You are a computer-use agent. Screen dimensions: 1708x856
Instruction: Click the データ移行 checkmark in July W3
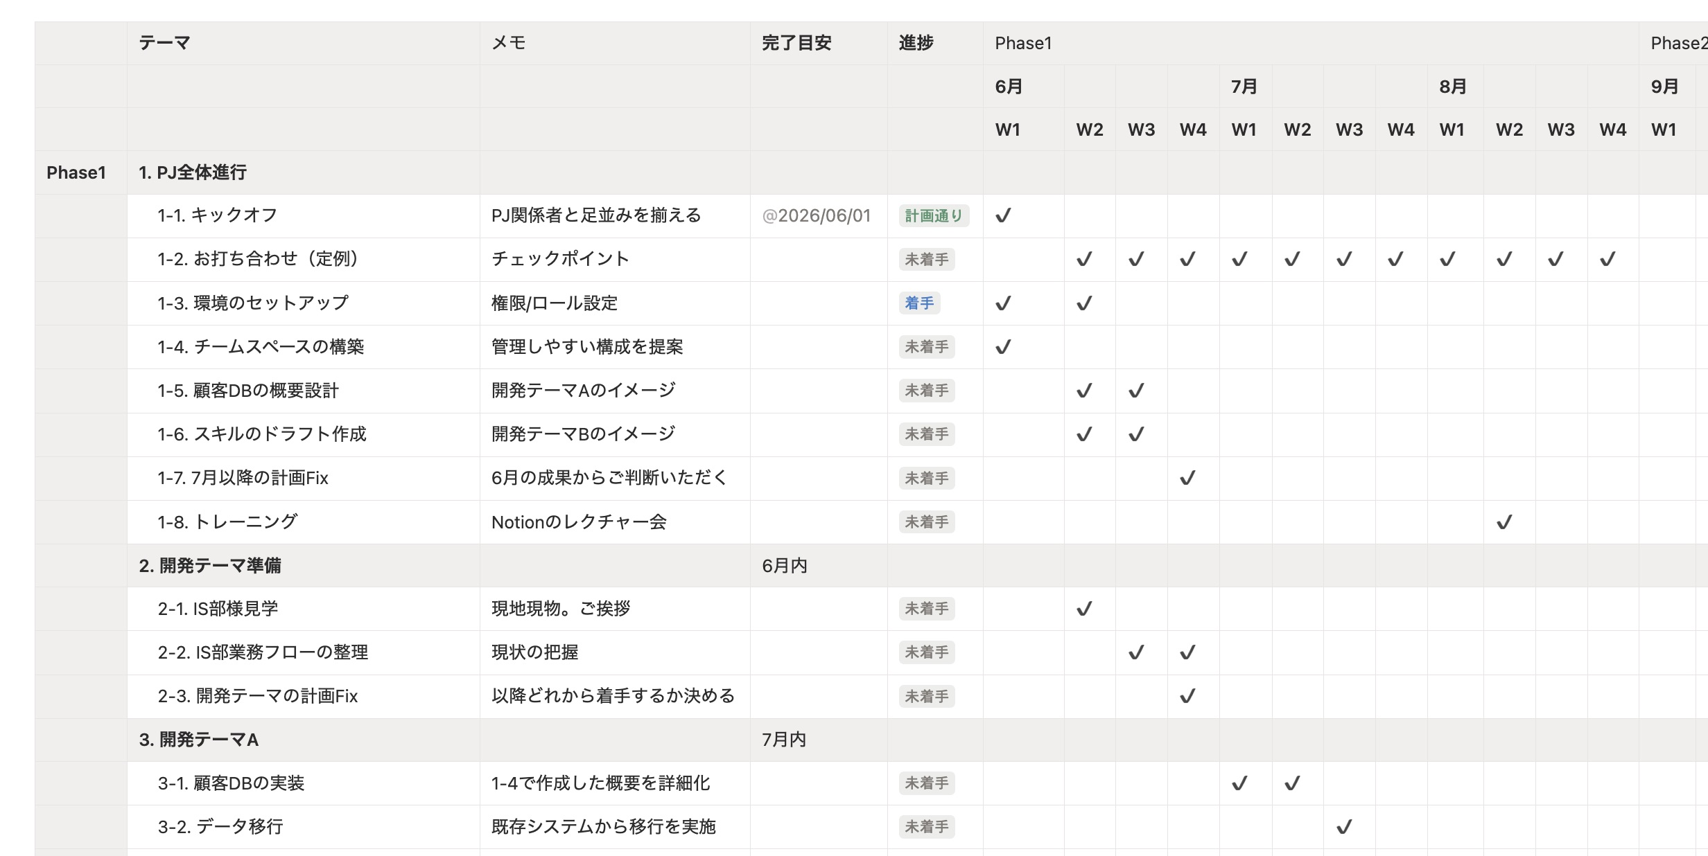click(x=1344, y=827)
